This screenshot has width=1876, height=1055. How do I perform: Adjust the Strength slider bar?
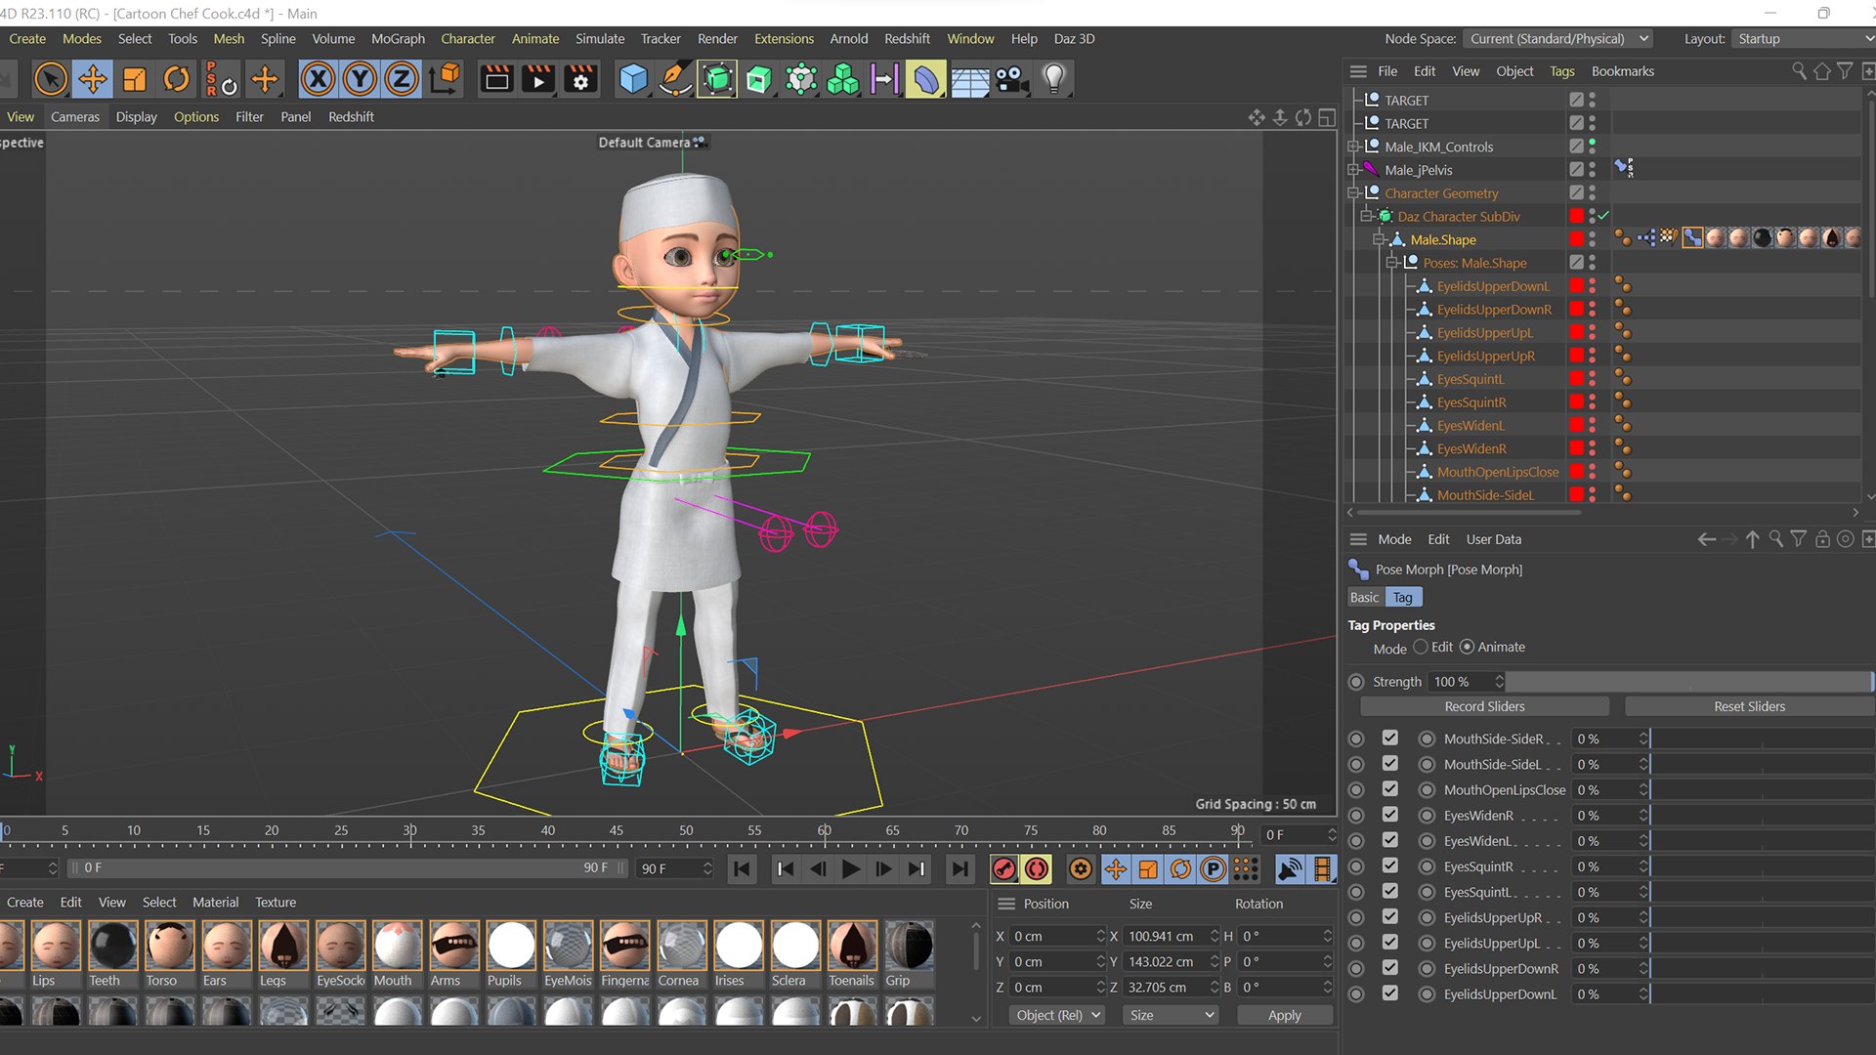[1689, 682]
